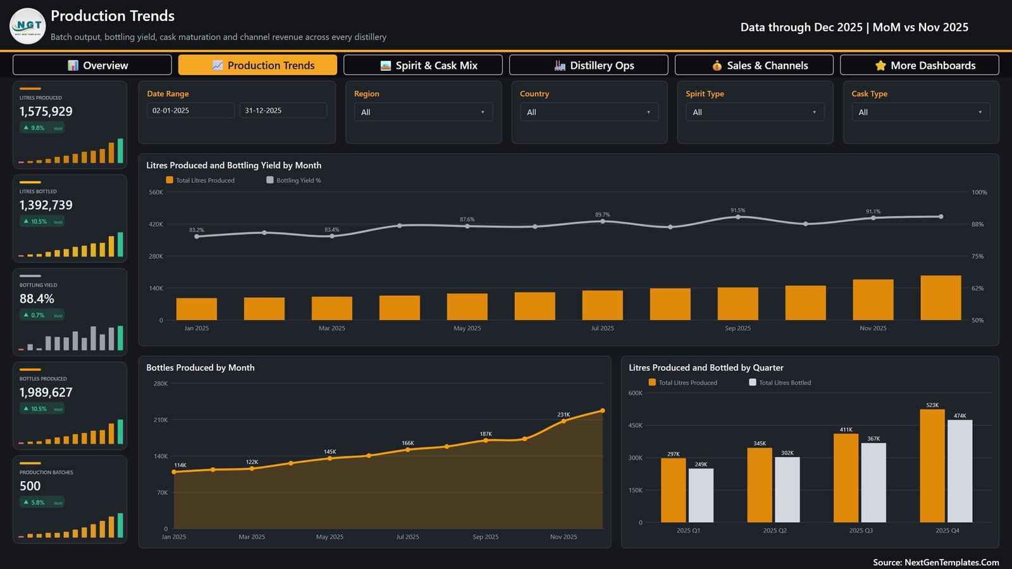Click the picture icon on Spirit & Cask Mix

(386, 65)
